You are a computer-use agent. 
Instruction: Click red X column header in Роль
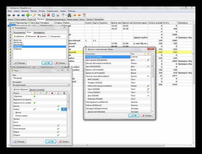[x=52, y=93]
